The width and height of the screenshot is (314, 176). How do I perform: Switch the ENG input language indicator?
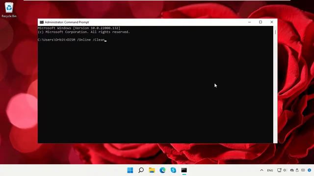pyautogui.click(x=270, y=171)
